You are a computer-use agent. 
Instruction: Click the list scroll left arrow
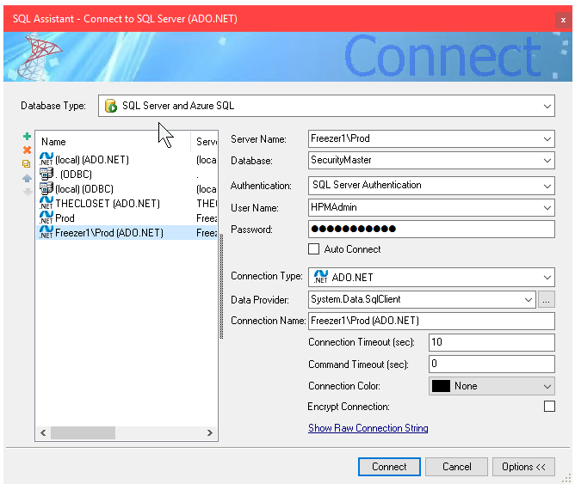pos(43,432)
